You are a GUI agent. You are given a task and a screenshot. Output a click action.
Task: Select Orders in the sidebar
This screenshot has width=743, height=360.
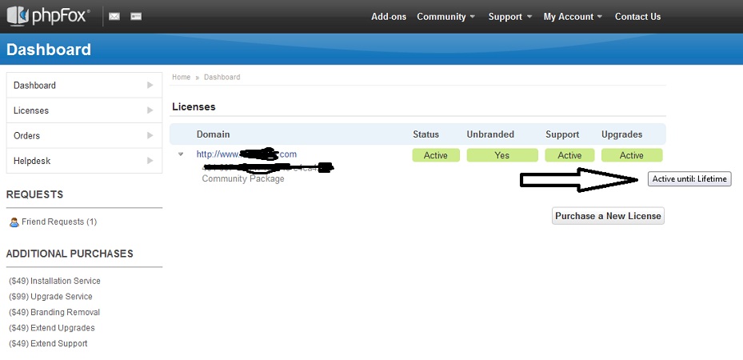(84, 135)
